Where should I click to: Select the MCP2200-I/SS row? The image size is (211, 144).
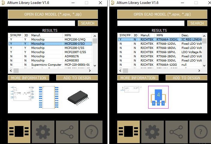(x=50, y=48)
